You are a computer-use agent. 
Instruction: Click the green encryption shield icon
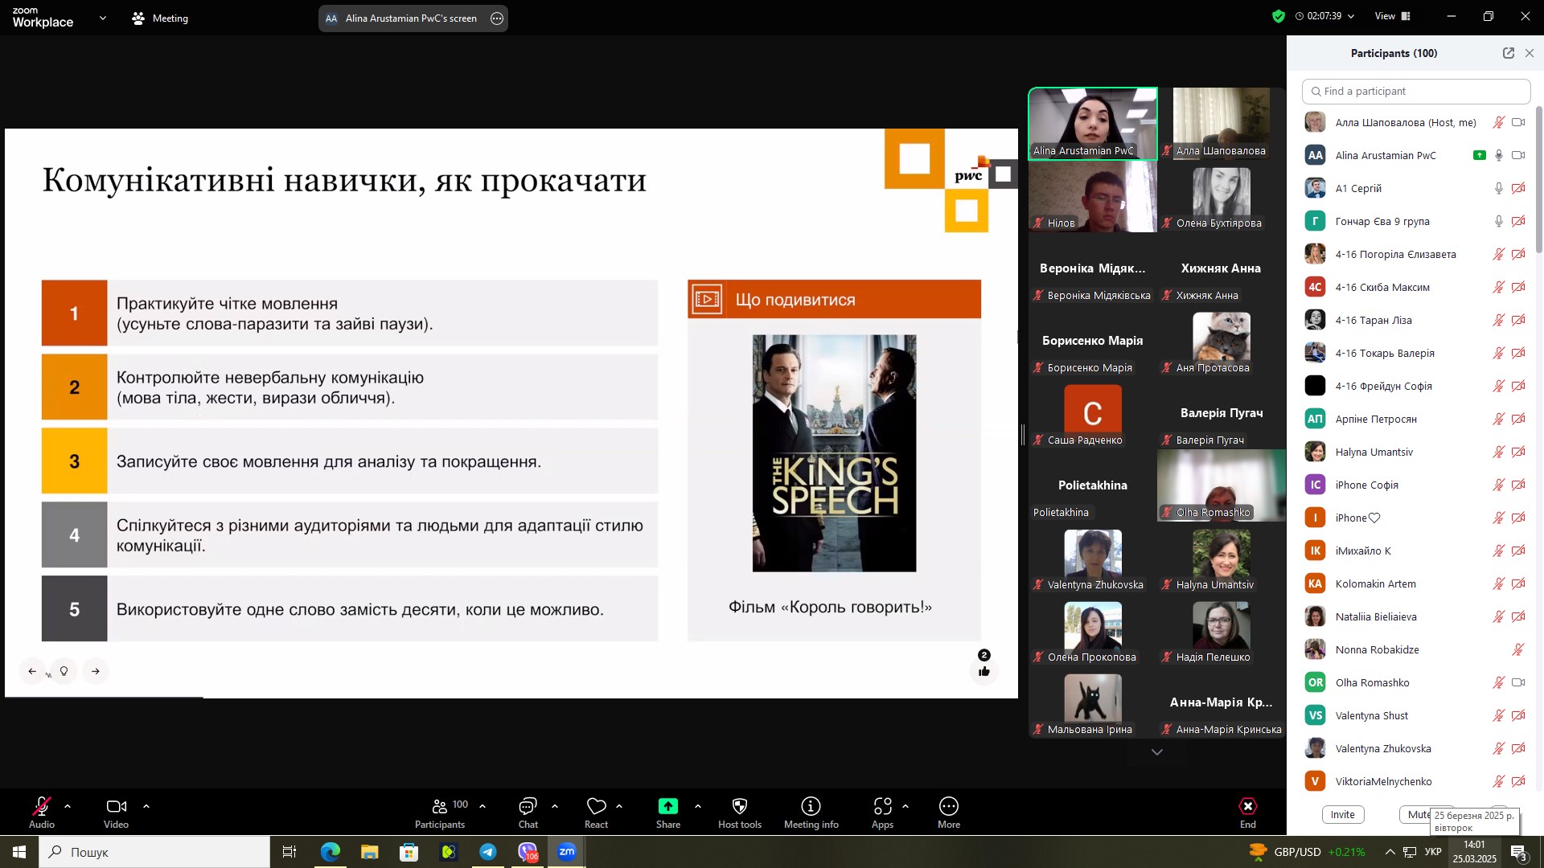coord(1279,16)
